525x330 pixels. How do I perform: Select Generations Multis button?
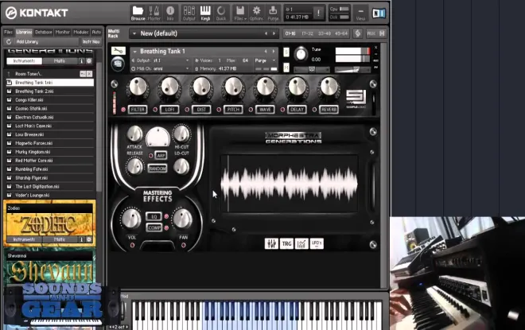pos(60,61)
